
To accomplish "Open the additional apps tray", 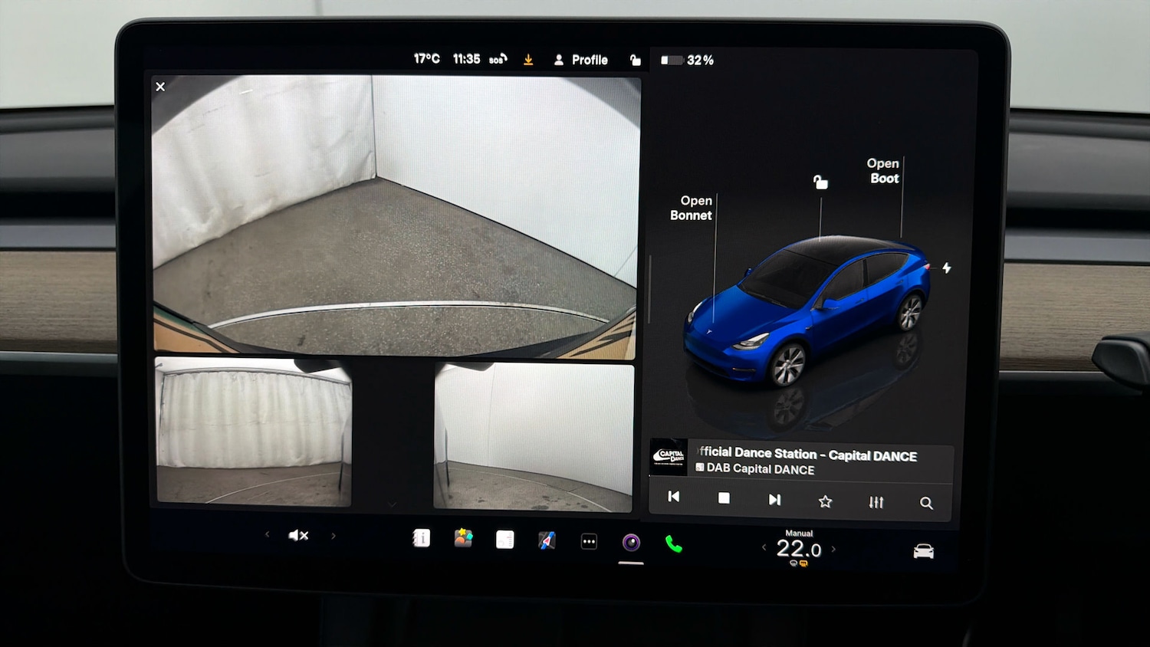I will click(588, 541).
